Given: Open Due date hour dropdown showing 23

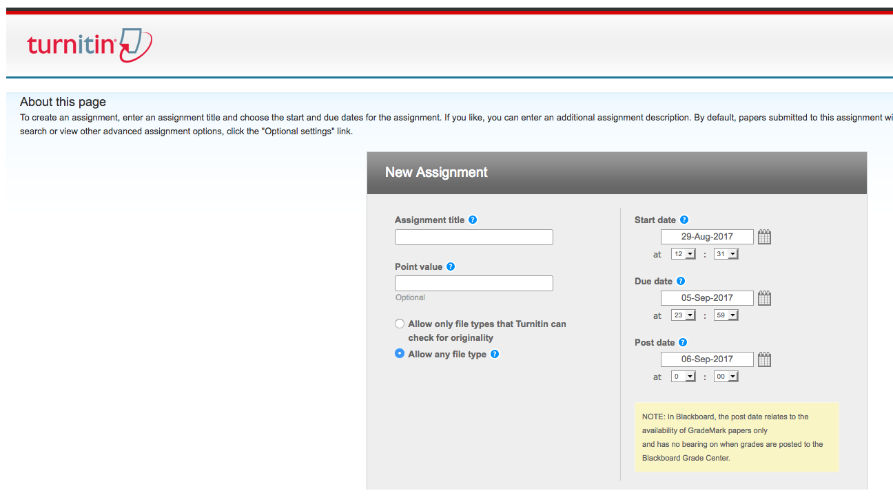Looking at the screenshot, I should [684, 315].
